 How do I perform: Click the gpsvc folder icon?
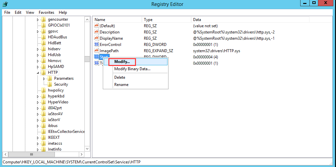[x=43, y=31]
